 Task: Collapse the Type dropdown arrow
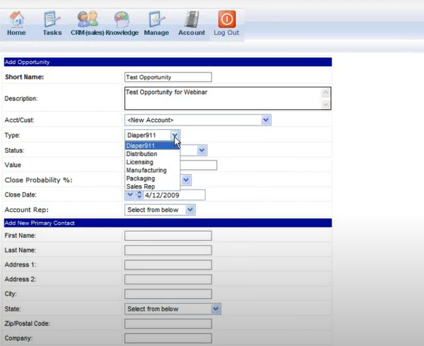175,135
